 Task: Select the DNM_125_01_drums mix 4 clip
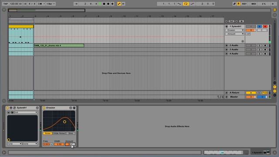(x=59, y=45)
